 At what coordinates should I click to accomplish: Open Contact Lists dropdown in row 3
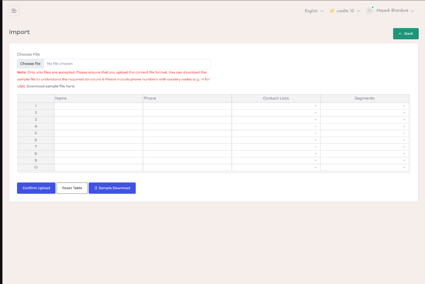point(315,120)
